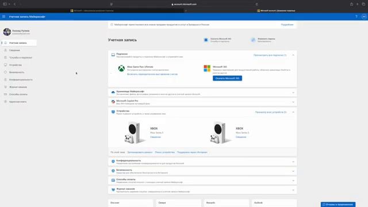Image resolution: width=368 pixels, height=207 pixels.
Task: Focus the account.microsoft.com address bar
Action: [x=184, y=4]
